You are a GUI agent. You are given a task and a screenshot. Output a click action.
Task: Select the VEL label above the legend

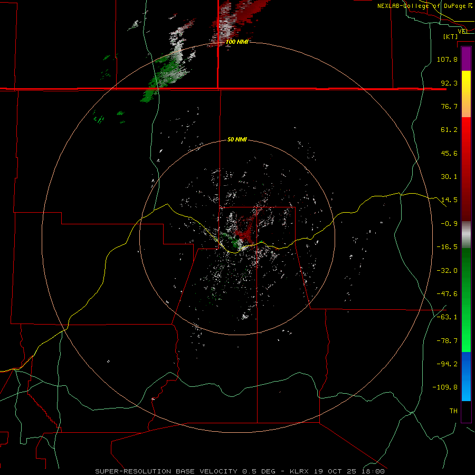point(462,31)
